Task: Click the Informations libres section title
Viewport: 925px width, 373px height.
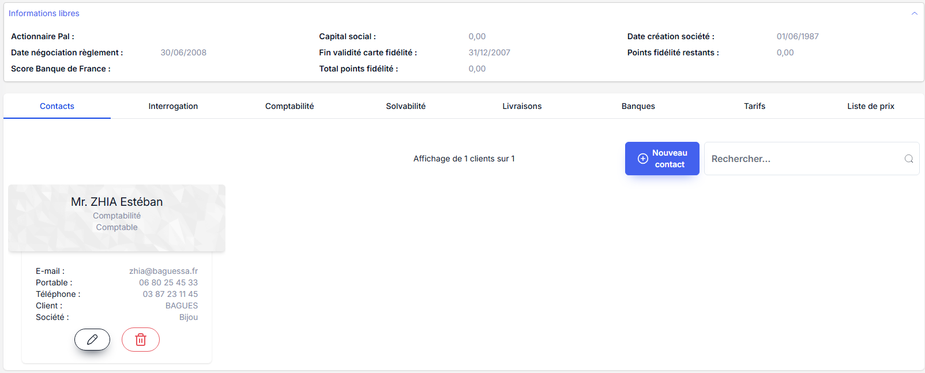Action: tap(44, 13)
